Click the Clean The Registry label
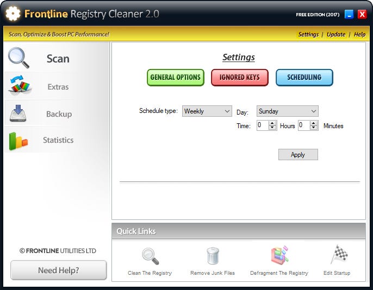Viewport: 373px width, 290px height. tap(150, 273)
